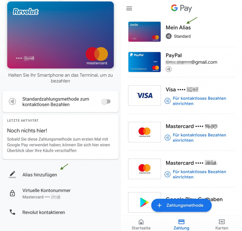The image size is (242, 231).
Task: Click the phone icon for Revolut kontaktieren
Action: [x=12, y=212]
